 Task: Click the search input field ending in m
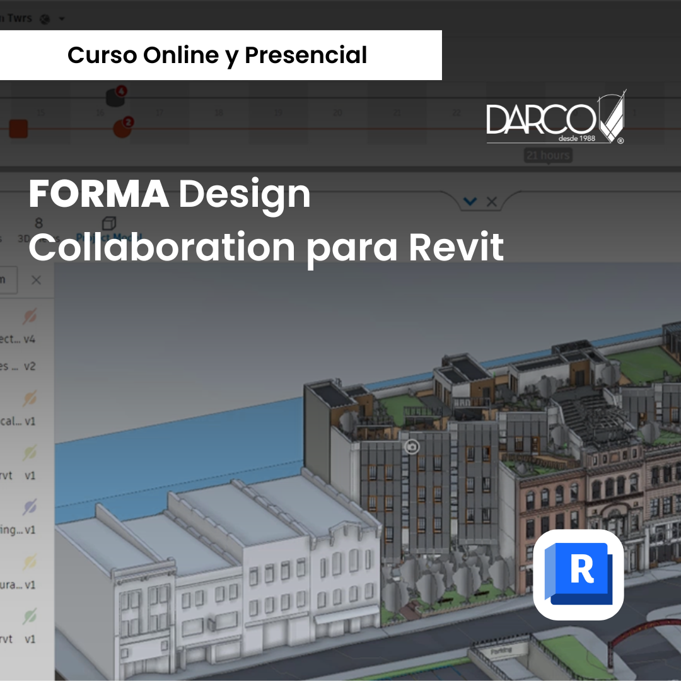tap(8, 280)
